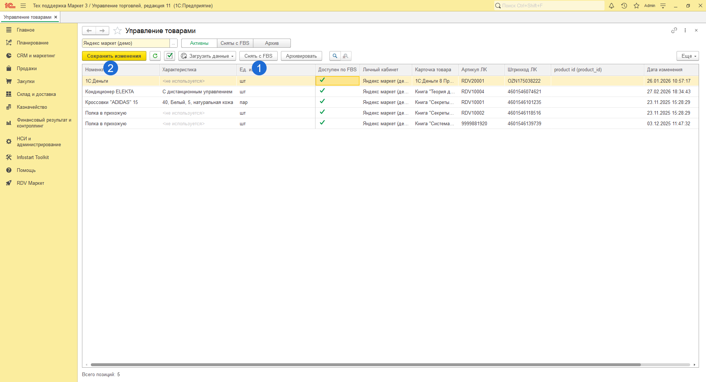706x382 pixels.
Task: Open the history clock icon
Action: pyautogui.click(x=624, y=6)
